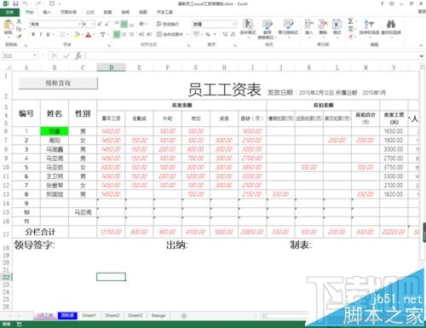The width and height of the screenshot is (426, 328).
Task: Click the Decrease Decimal icon
Action: [x=233, y=34]
